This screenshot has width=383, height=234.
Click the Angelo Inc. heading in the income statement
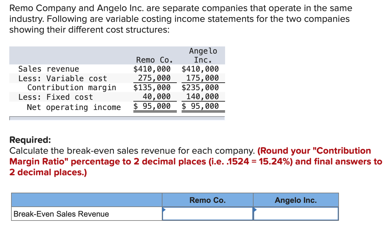203,55
